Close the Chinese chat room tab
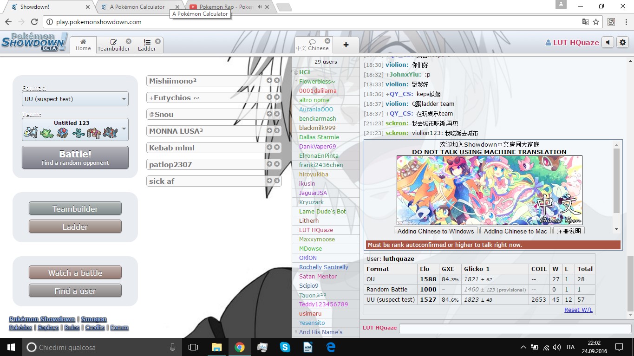 tap(327, 41)
